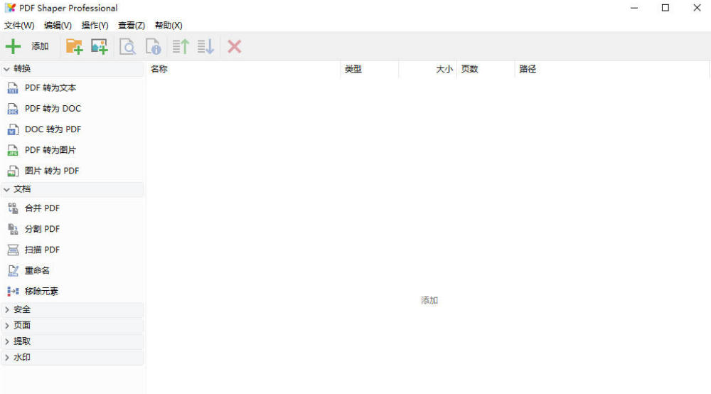The height and width of the screenshot is (394, 711).
Task: Sort by 名称 column header
Action: [243, 70]
